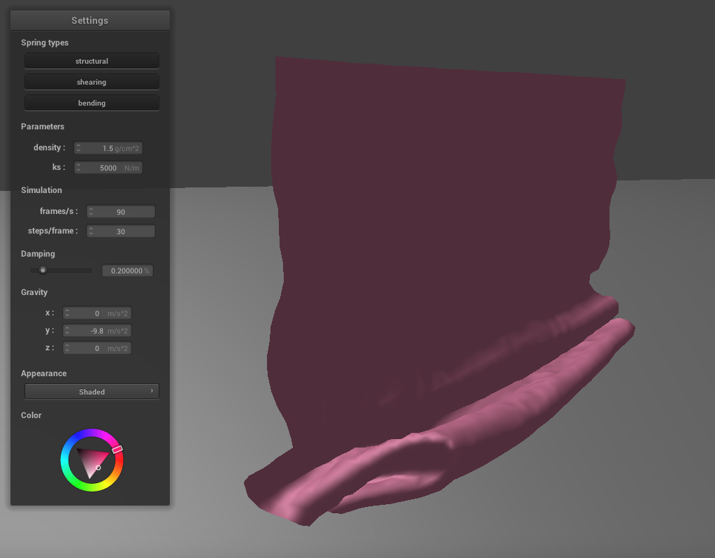Toggle the structural spring type button
This screenshot has width=715, height=558.
[x=92, y=62]
